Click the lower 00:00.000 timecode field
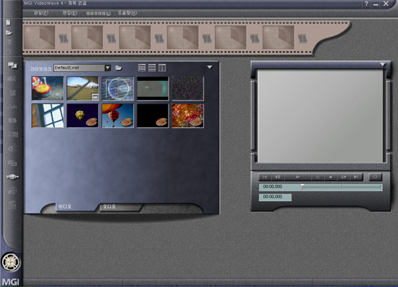This screenshot has width=398, height=287. tap(275, 197)
